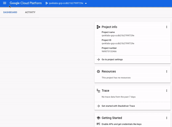Click arrow beside Get started with Stackdriver Trace
The width and height of the screenshot is (172, 127).
[98, 106]
